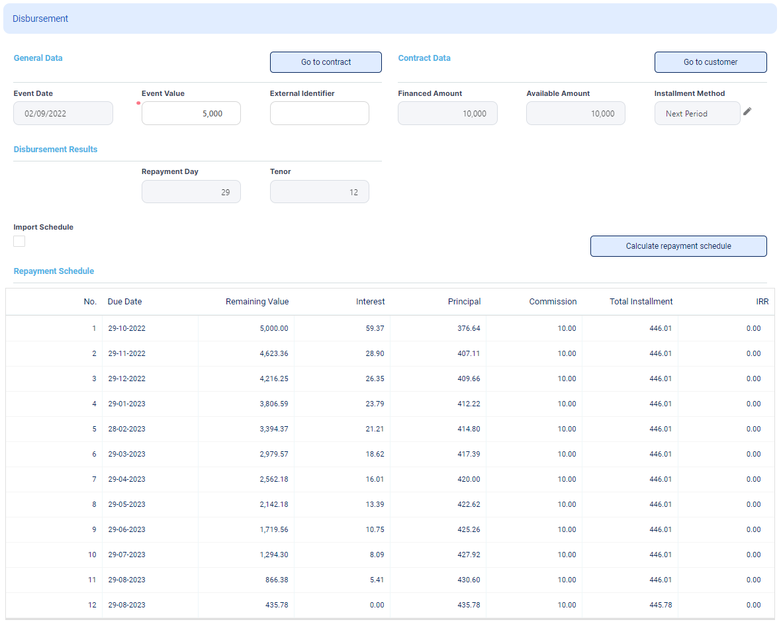
Task: Open the Disbursement header bar
Action: click(x=390, y=19)
